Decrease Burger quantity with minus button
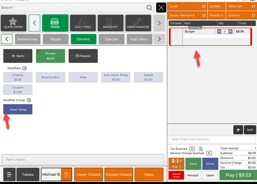Image resolution: width=257 pixels, height=184 pixels. [x=219, y=32]
